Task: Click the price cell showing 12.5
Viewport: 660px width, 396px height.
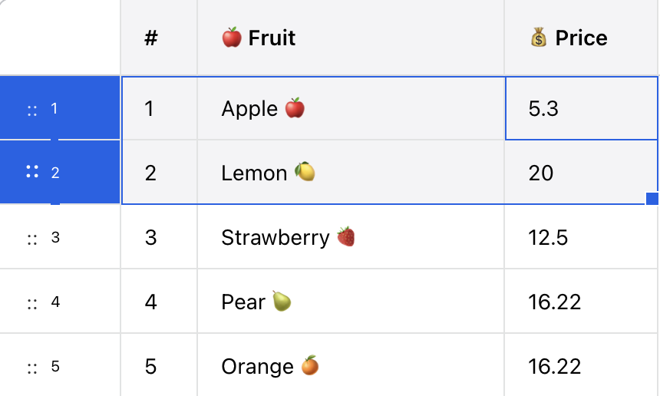Action: pyautogui.click(x=581, y=237)
